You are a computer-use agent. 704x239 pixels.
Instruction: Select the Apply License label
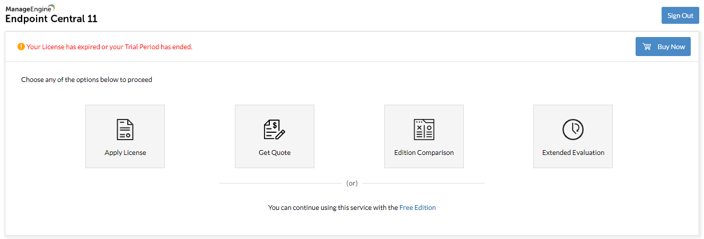[125, 153]
